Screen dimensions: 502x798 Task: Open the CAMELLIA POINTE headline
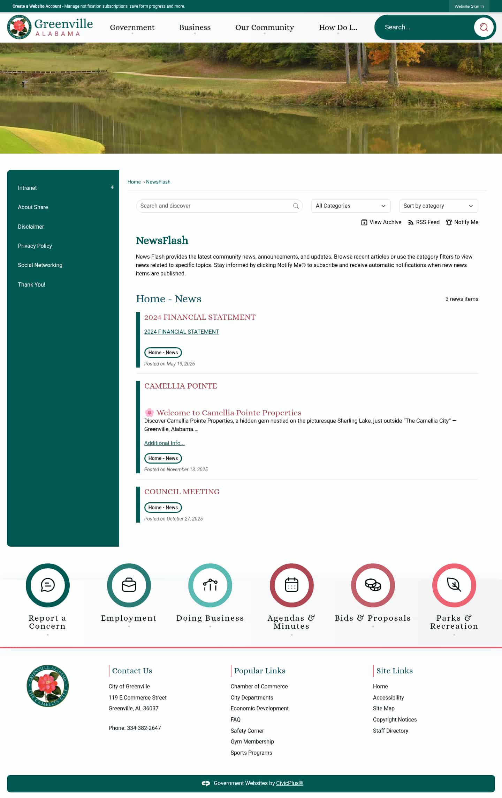tap(181, 386)
